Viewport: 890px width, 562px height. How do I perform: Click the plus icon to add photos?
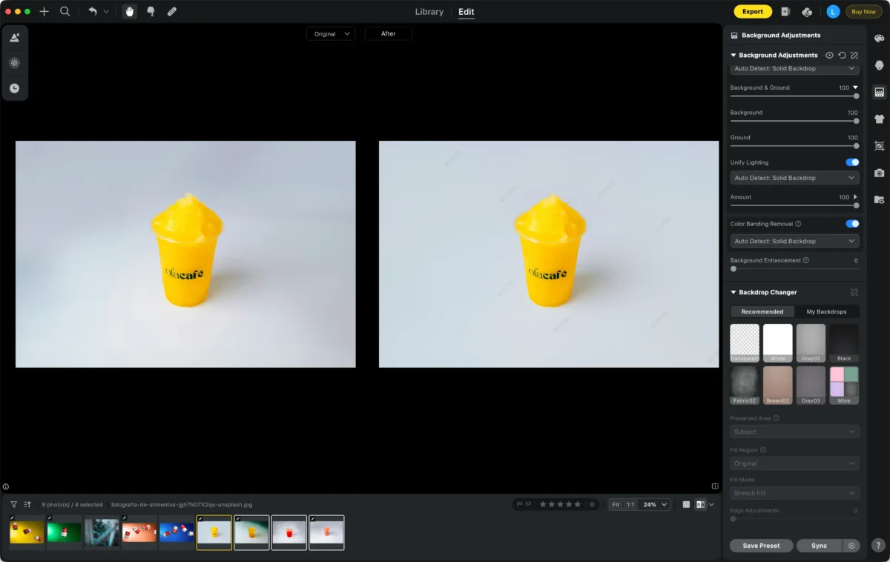(44, 11)
